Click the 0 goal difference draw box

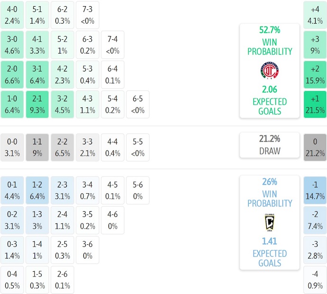coord(315,147)
